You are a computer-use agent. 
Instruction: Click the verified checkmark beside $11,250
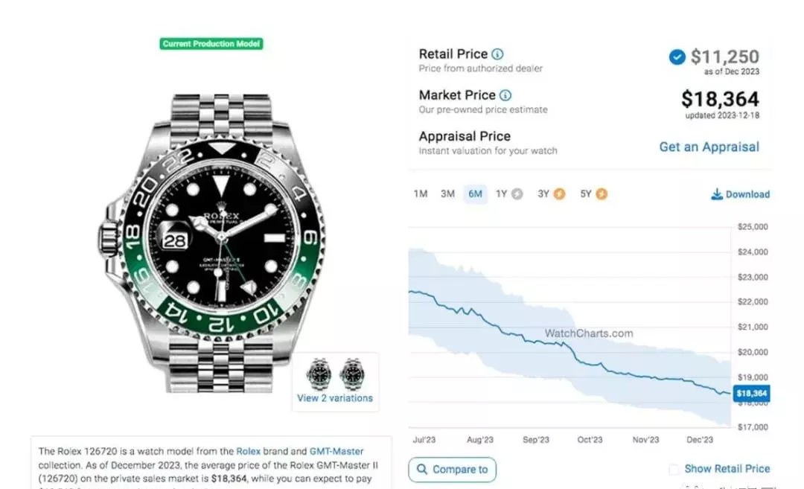(677, 57)
